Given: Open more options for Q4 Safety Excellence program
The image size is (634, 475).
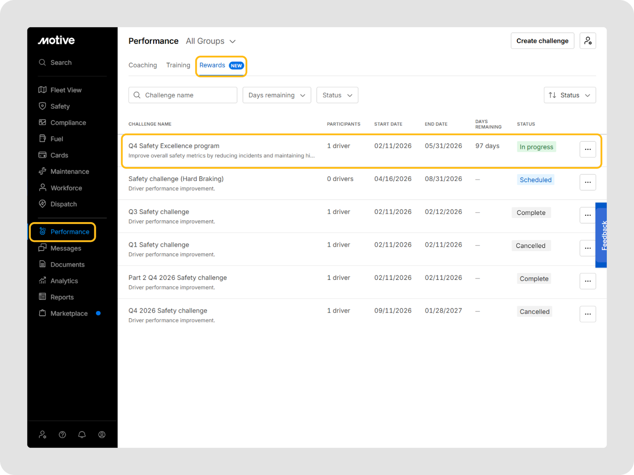Looking at the screenshot, I should [x=588, y=149].
